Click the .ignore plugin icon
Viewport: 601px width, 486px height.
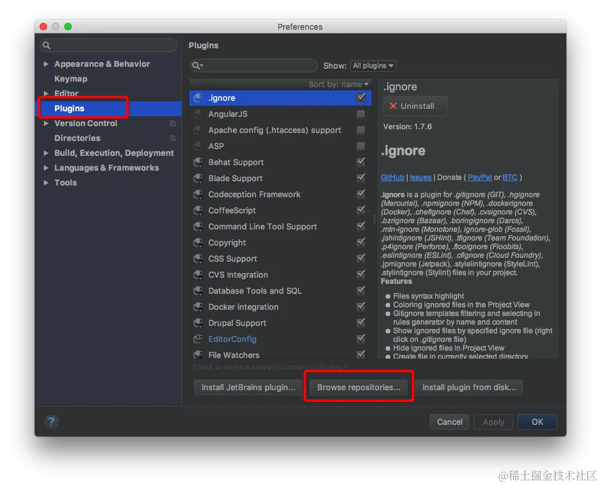[198, 98]
